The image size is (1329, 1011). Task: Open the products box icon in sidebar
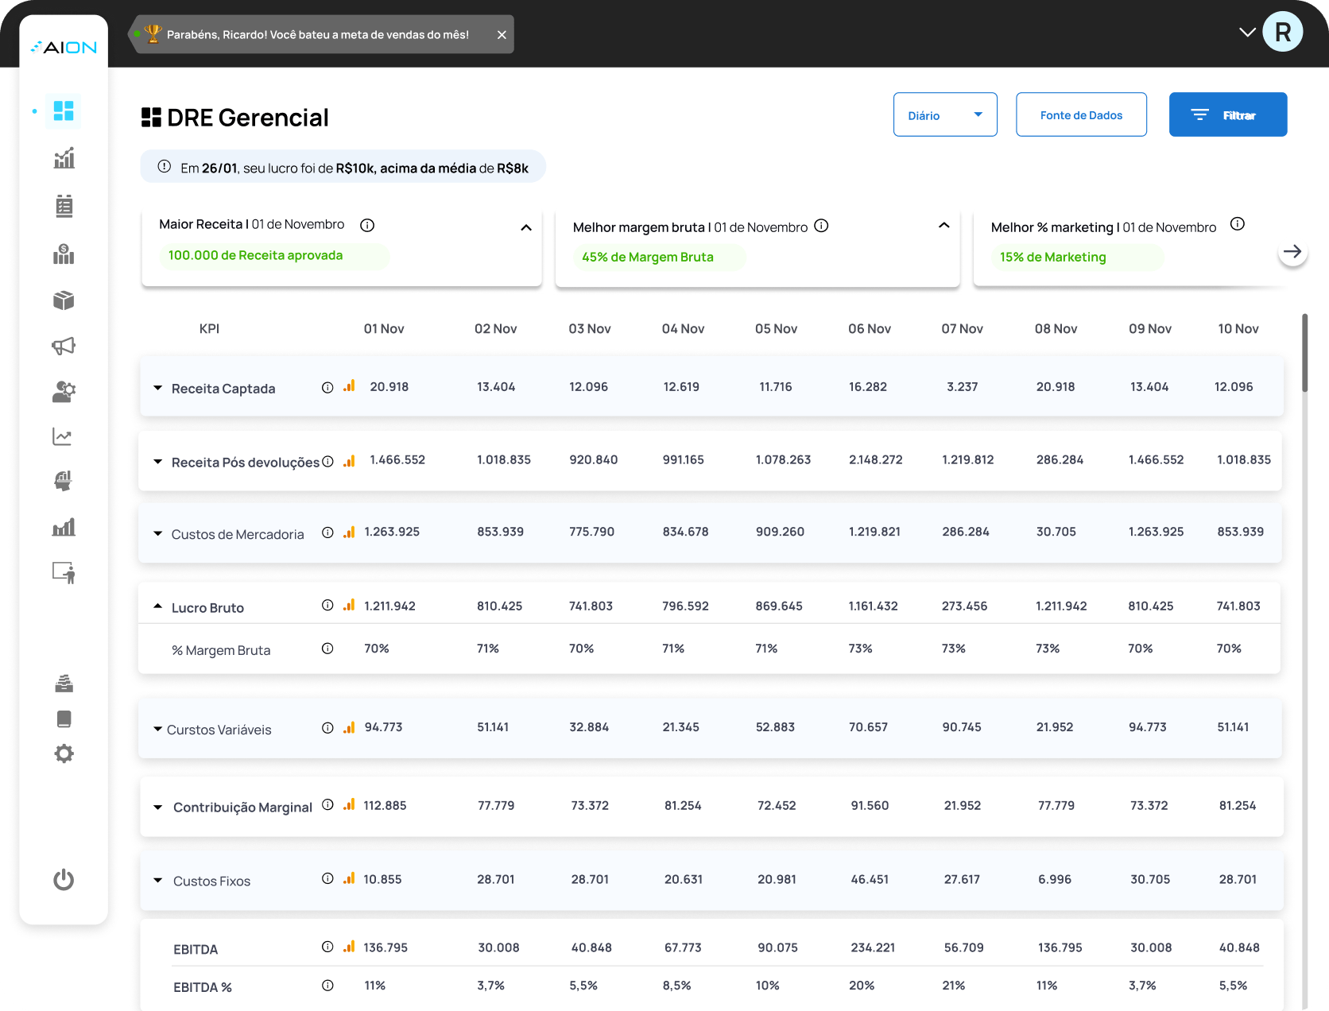pyautogui.click(x=64, y=300)
